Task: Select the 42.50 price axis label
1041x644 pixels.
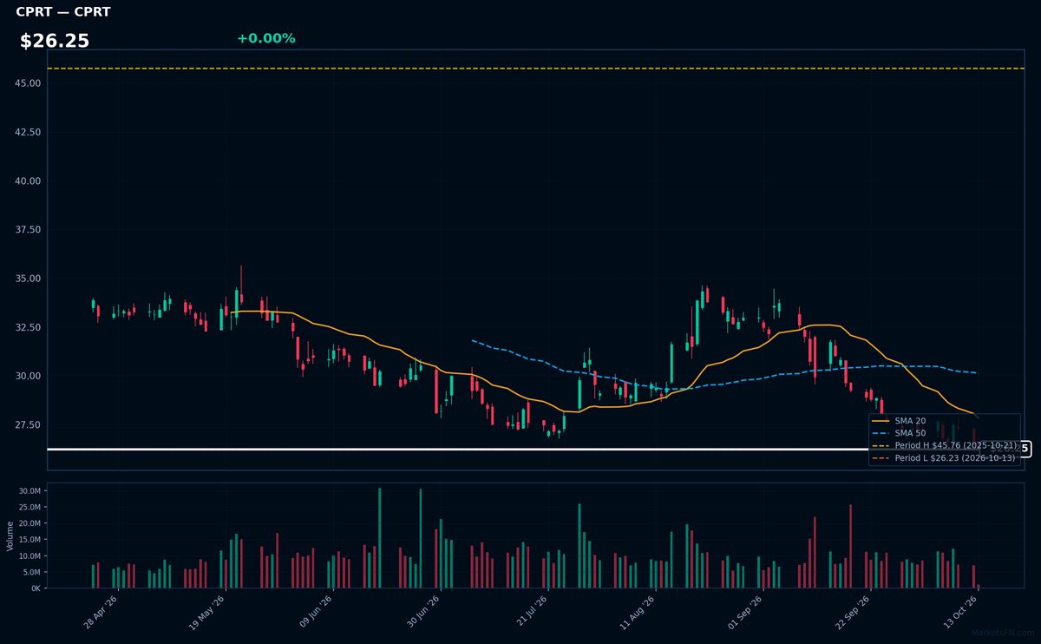Action: [28, 132]
